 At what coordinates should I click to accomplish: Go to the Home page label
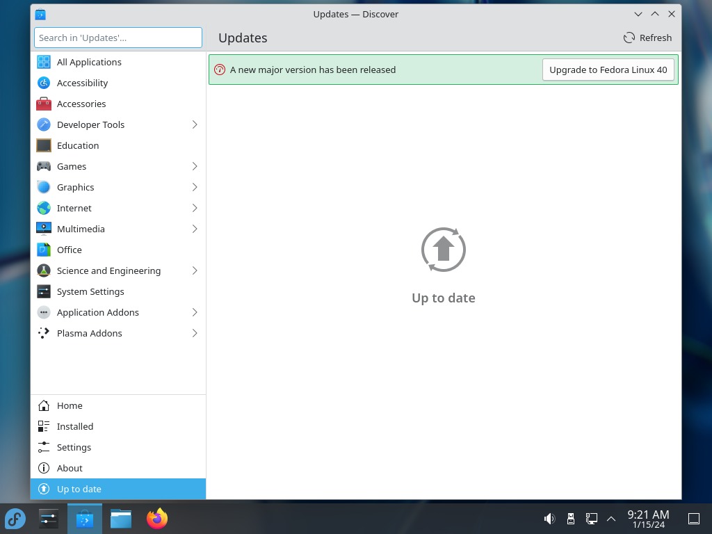70,405
